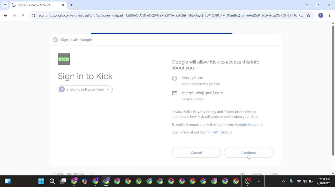The height and width of the screenshot is (187, 335).
Task: Open Task View on the taskbar
Action: (x=63, y=181)
